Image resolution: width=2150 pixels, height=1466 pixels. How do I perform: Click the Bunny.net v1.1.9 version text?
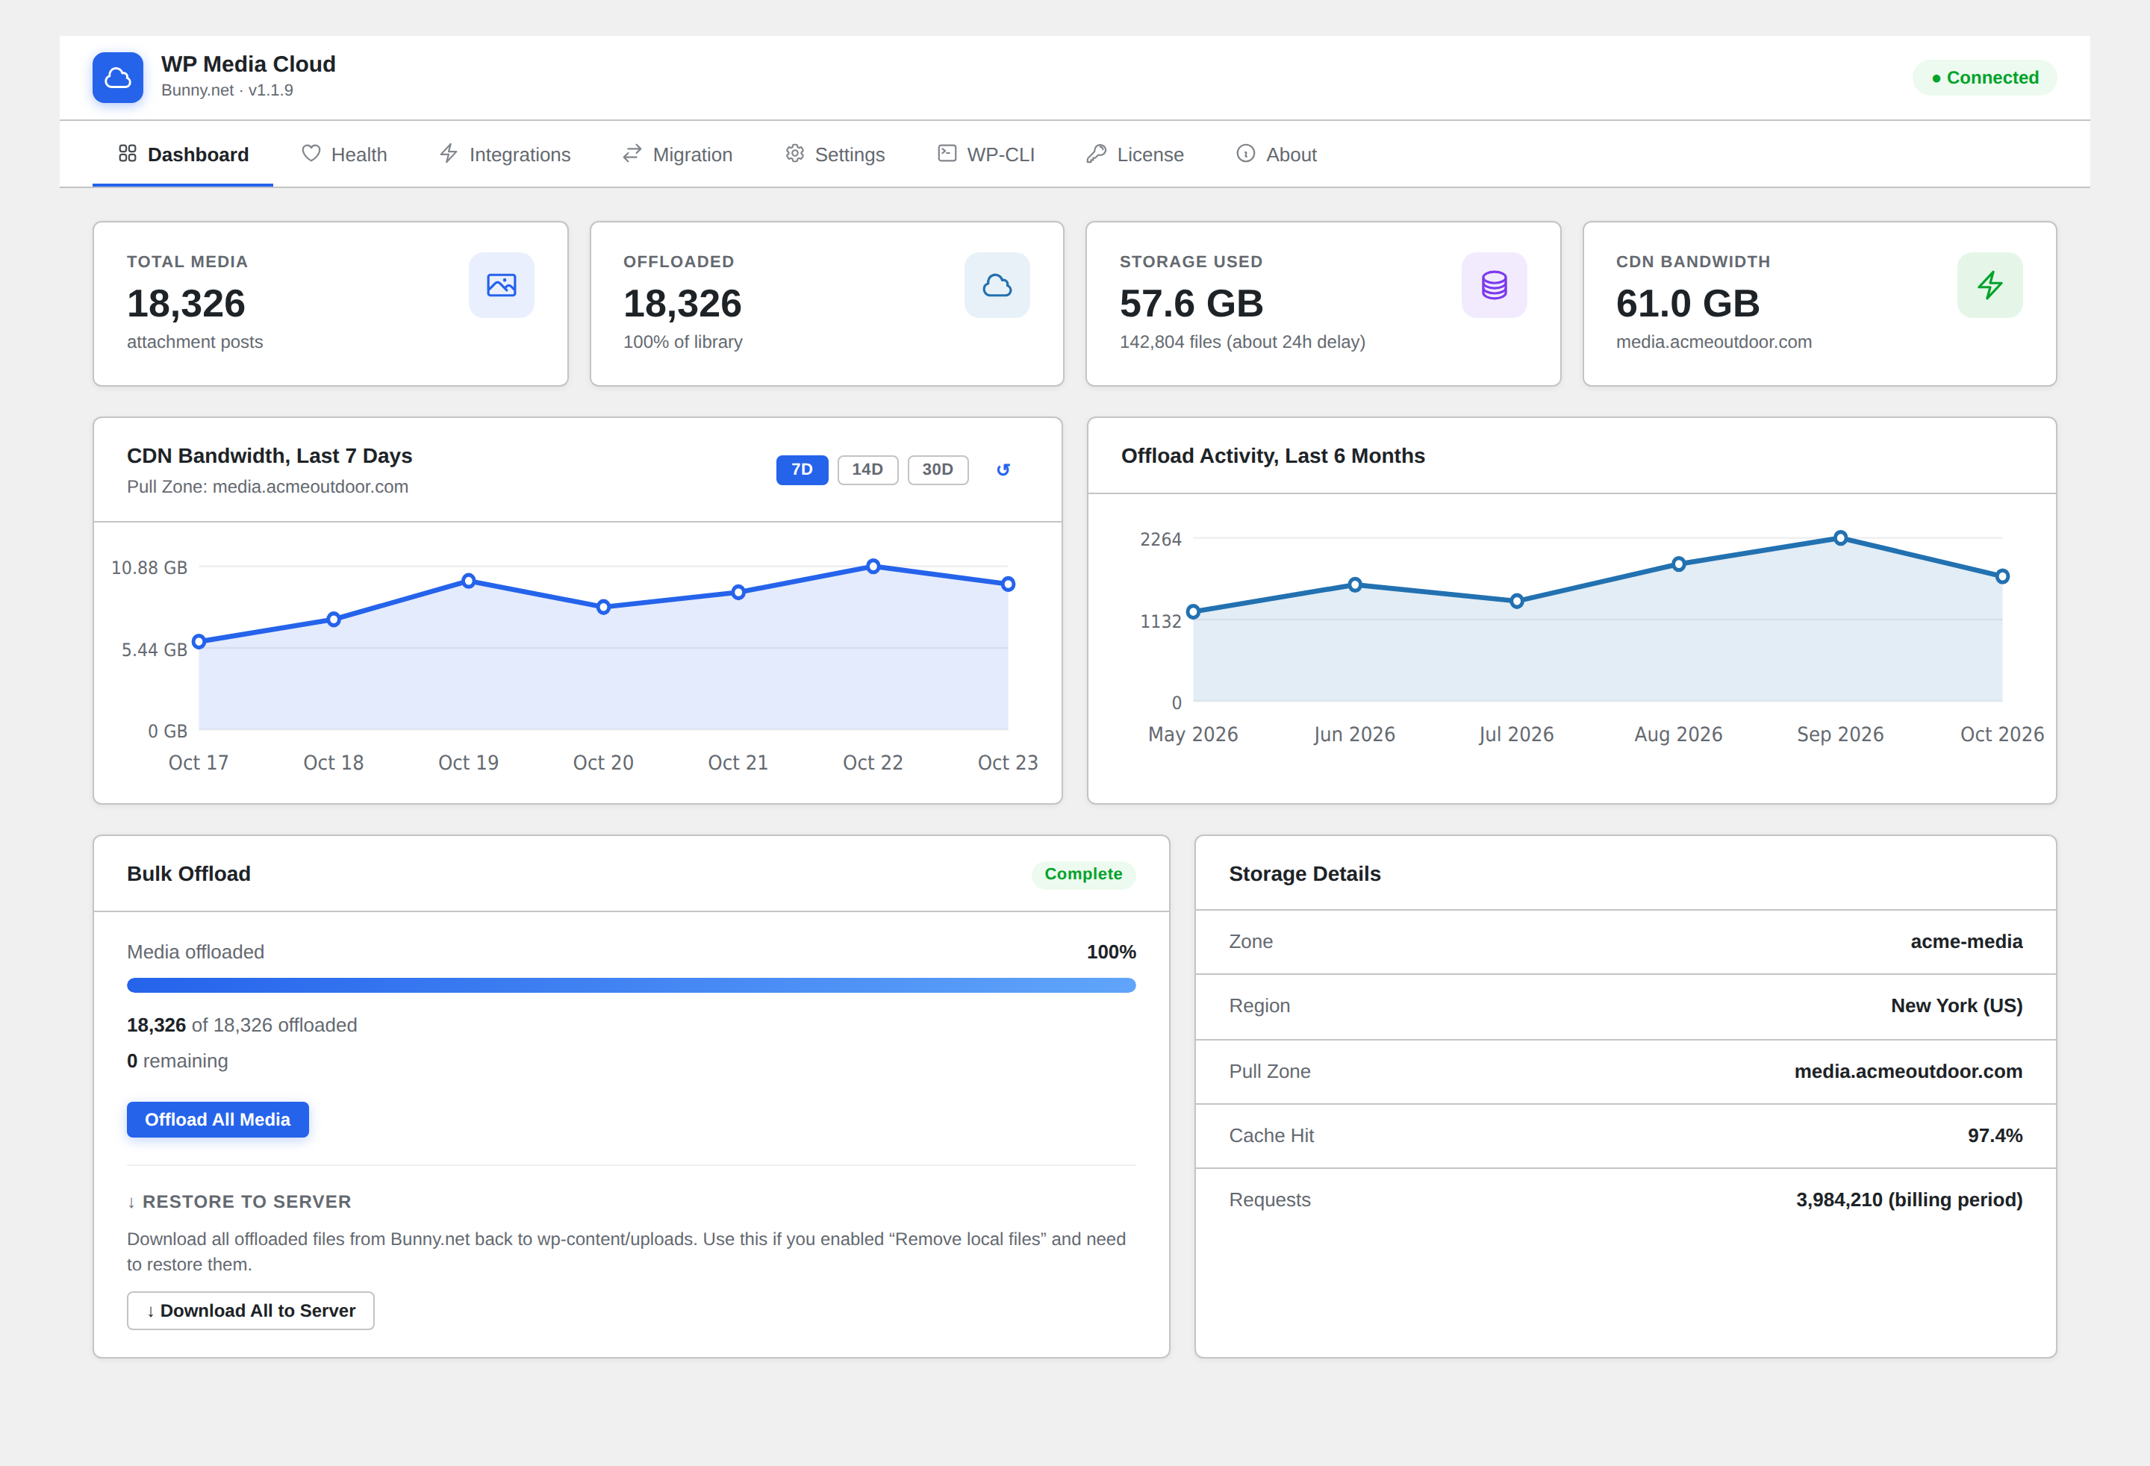[227, 90]
